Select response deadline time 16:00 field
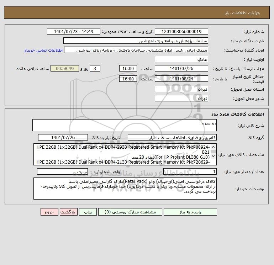 [x=128, y=69]
